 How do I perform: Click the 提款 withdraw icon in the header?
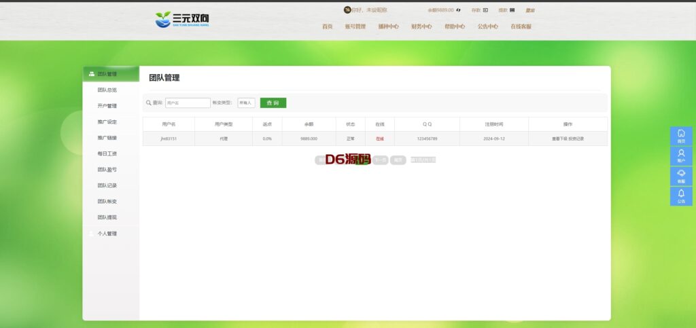(x=512, y=10)
